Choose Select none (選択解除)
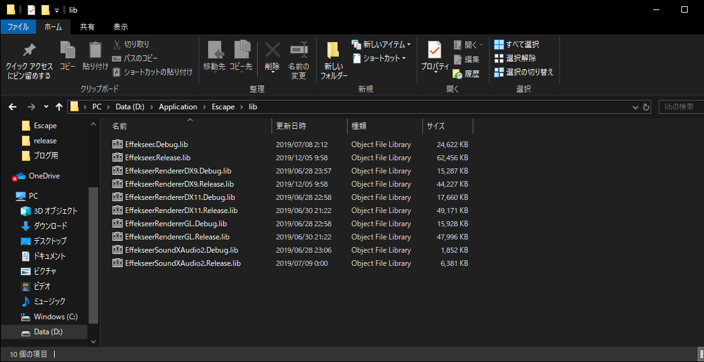 click(515, 58)
